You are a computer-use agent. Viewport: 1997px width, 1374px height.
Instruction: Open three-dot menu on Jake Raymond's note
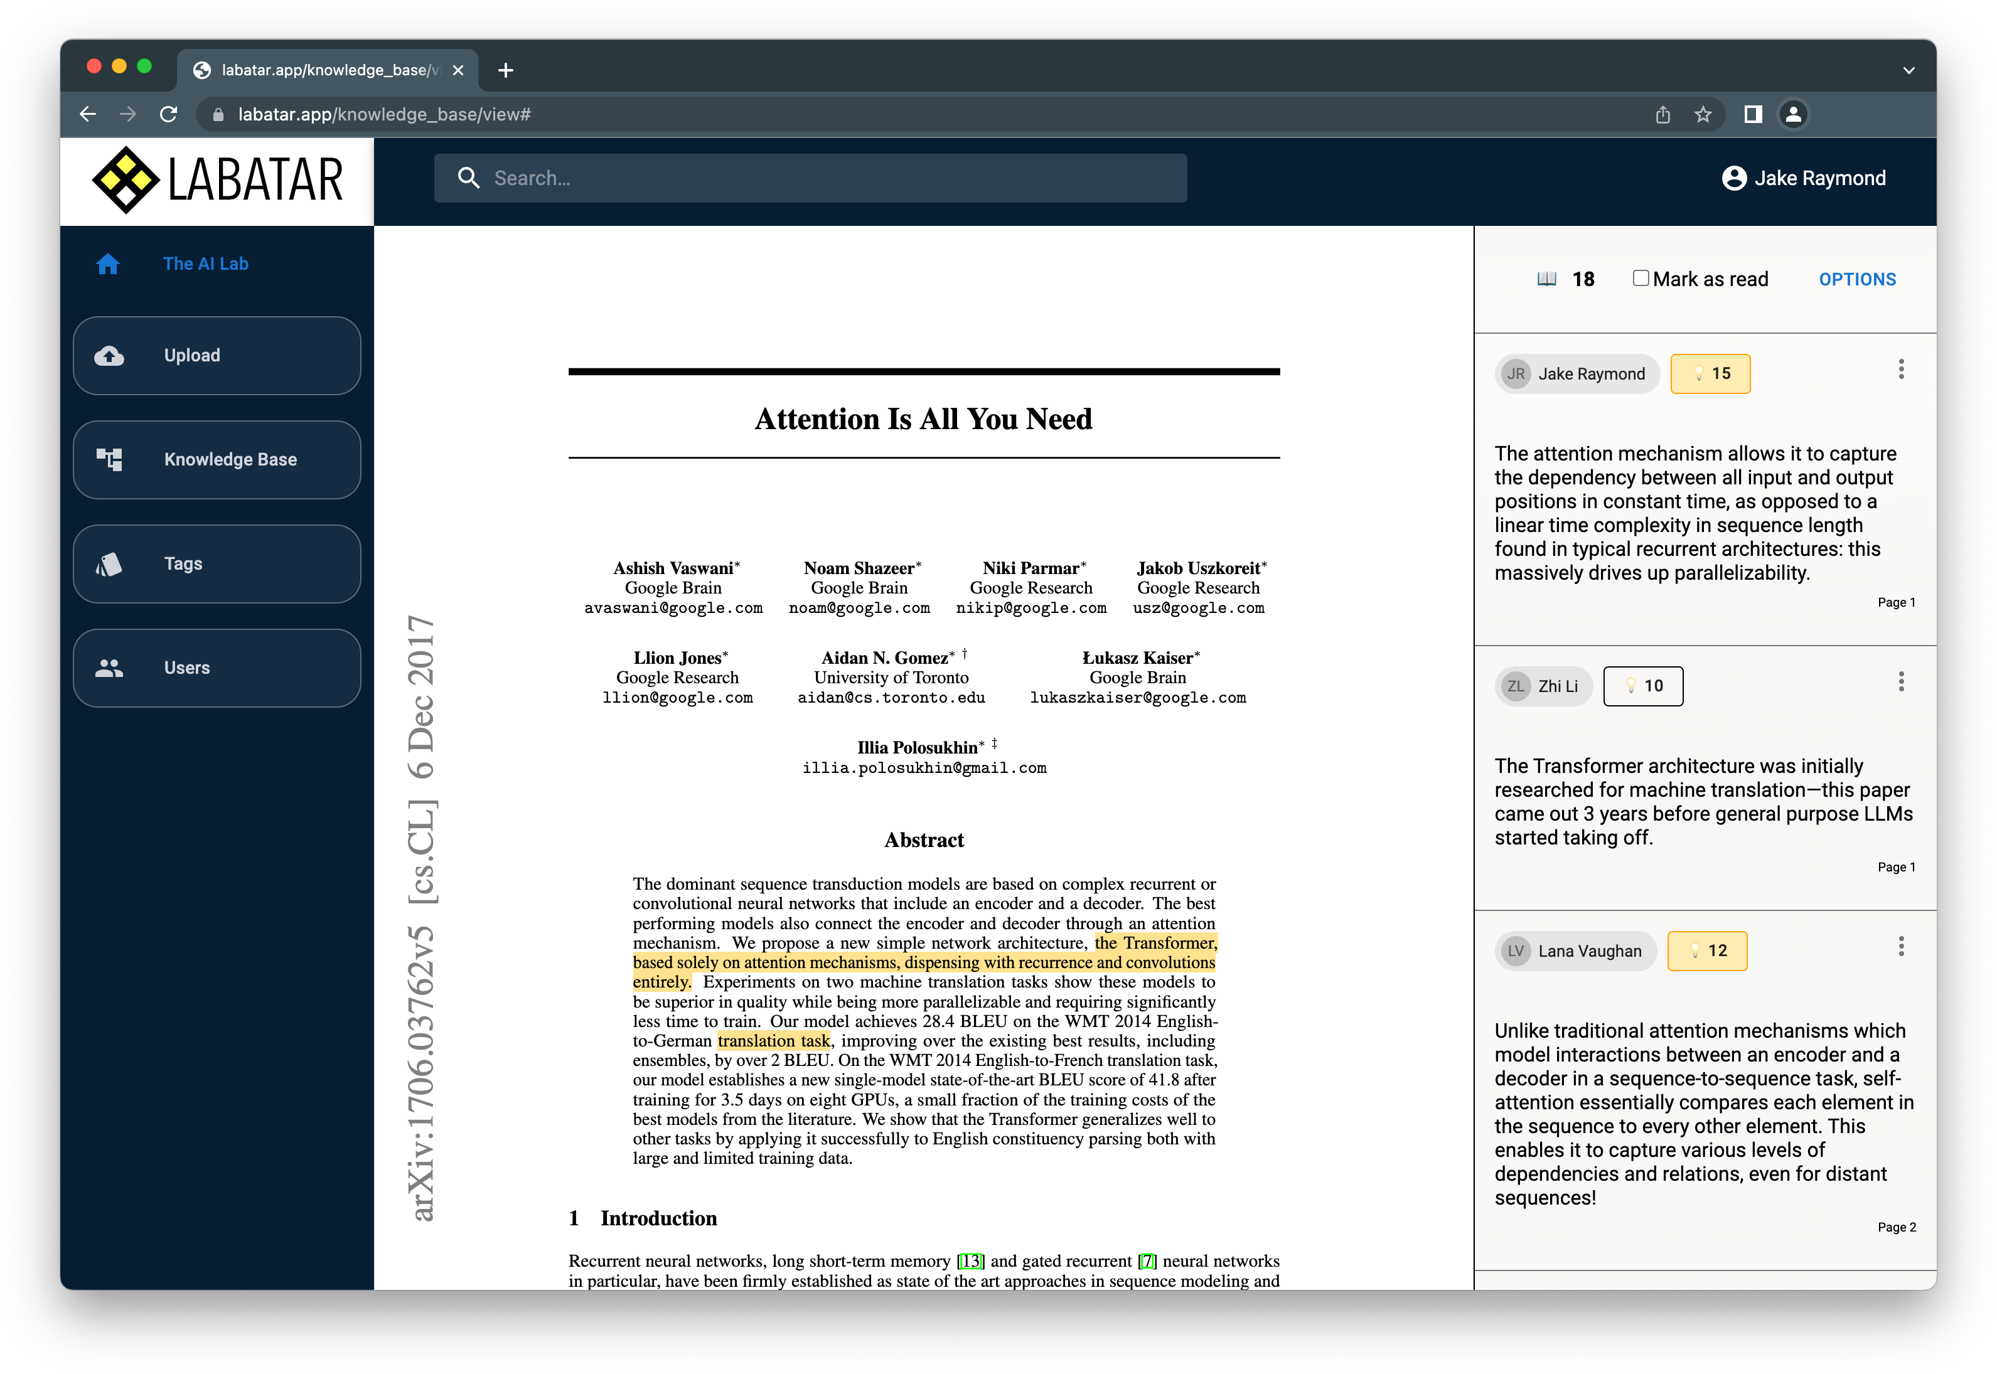1900,370
